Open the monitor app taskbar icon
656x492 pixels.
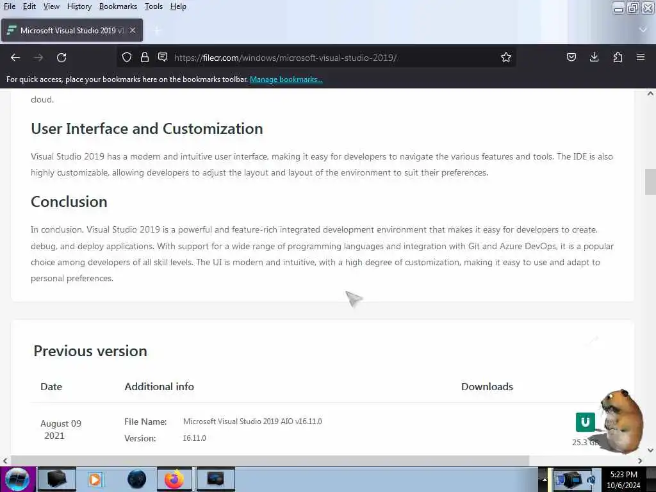pyautogui.click(x=215, y=479)
